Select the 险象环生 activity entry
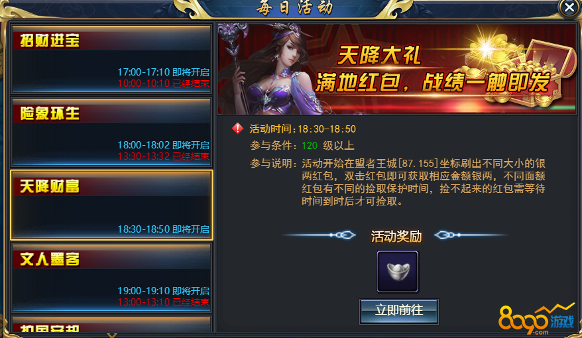The width and height of the screenshot is (582, 338). pos(111,132)
